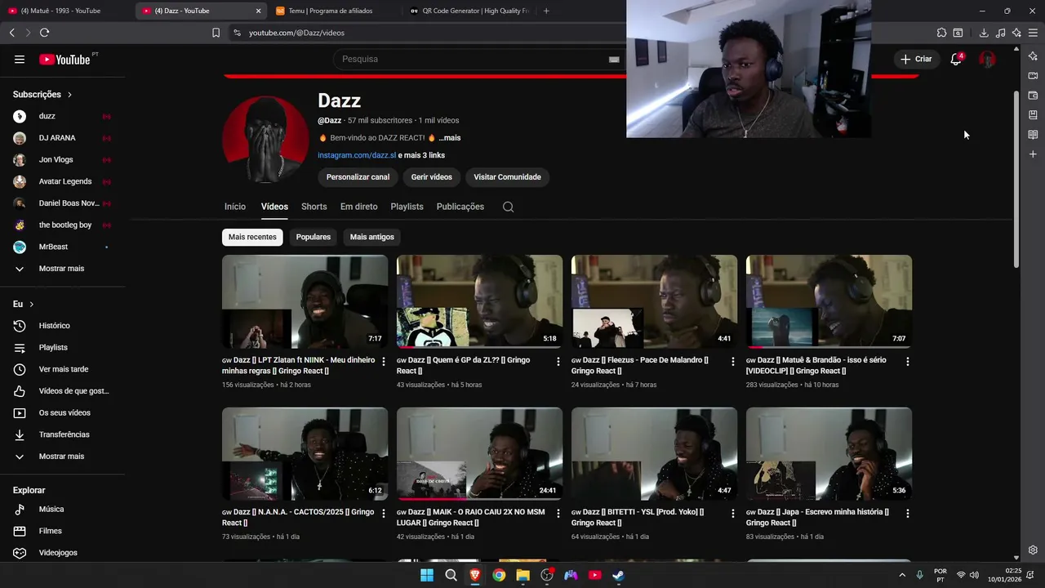Open instagram.com/dazz.sl link

357,155
